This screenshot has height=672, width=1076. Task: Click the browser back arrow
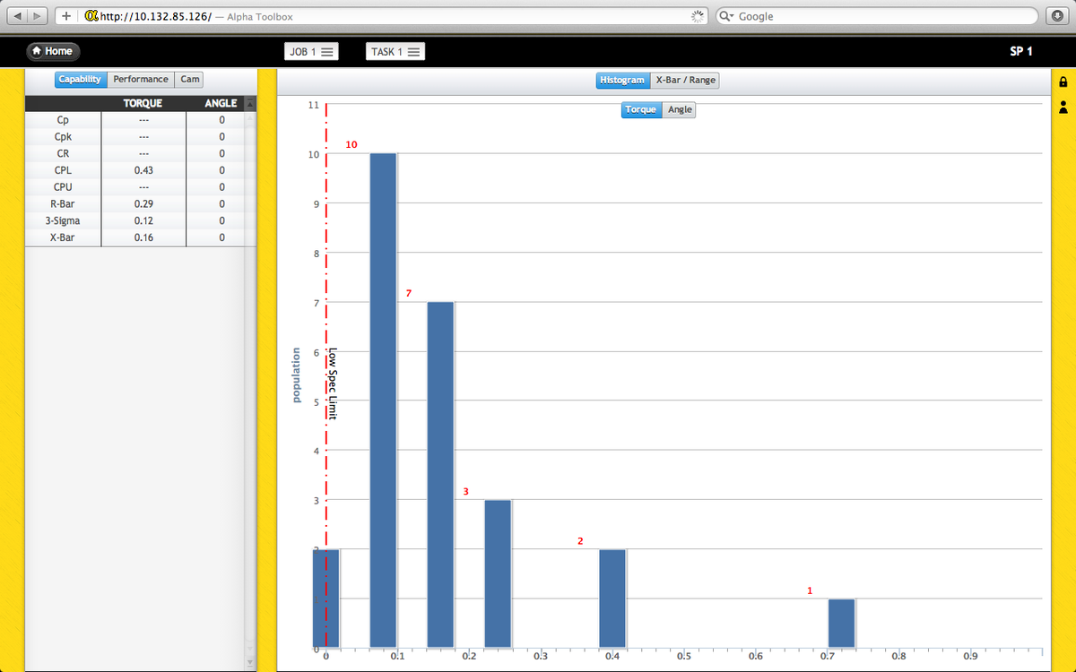[x=15, y=16]
